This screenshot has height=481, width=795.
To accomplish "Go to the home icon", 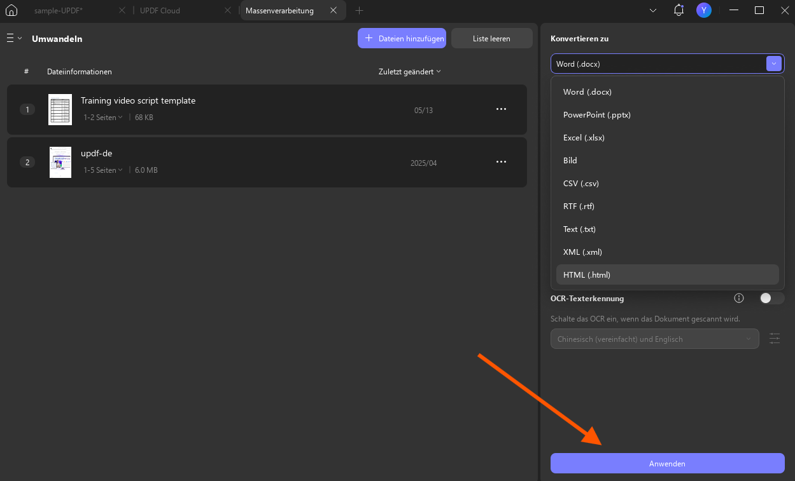I will point(11,10).
